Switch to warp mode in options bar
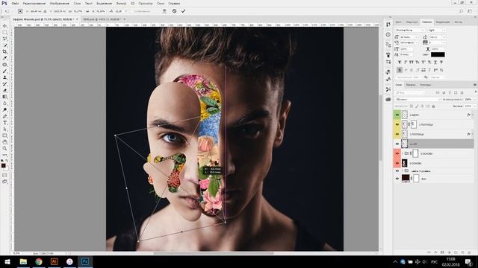 click(164, 11)
